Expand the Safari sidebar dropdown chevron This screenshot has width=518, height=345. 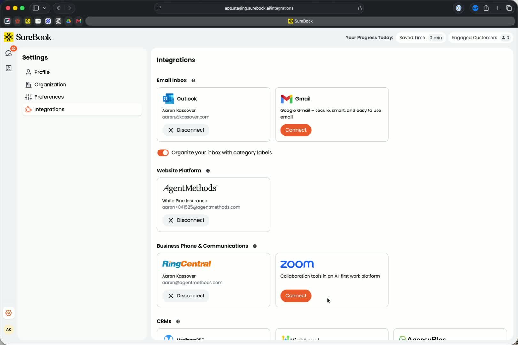pos(45,8)
